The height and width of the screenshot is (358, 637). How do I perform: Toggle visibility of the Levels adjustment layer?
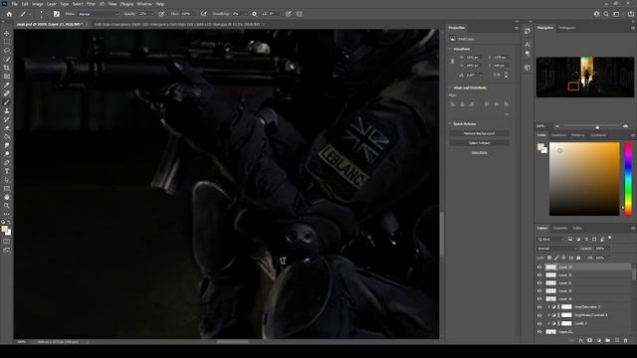pos(539,323)
